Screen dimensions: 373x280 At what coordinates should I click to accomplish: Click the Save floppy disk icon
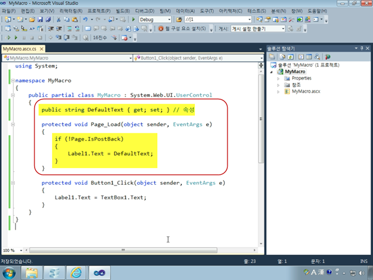click(40, 20)
